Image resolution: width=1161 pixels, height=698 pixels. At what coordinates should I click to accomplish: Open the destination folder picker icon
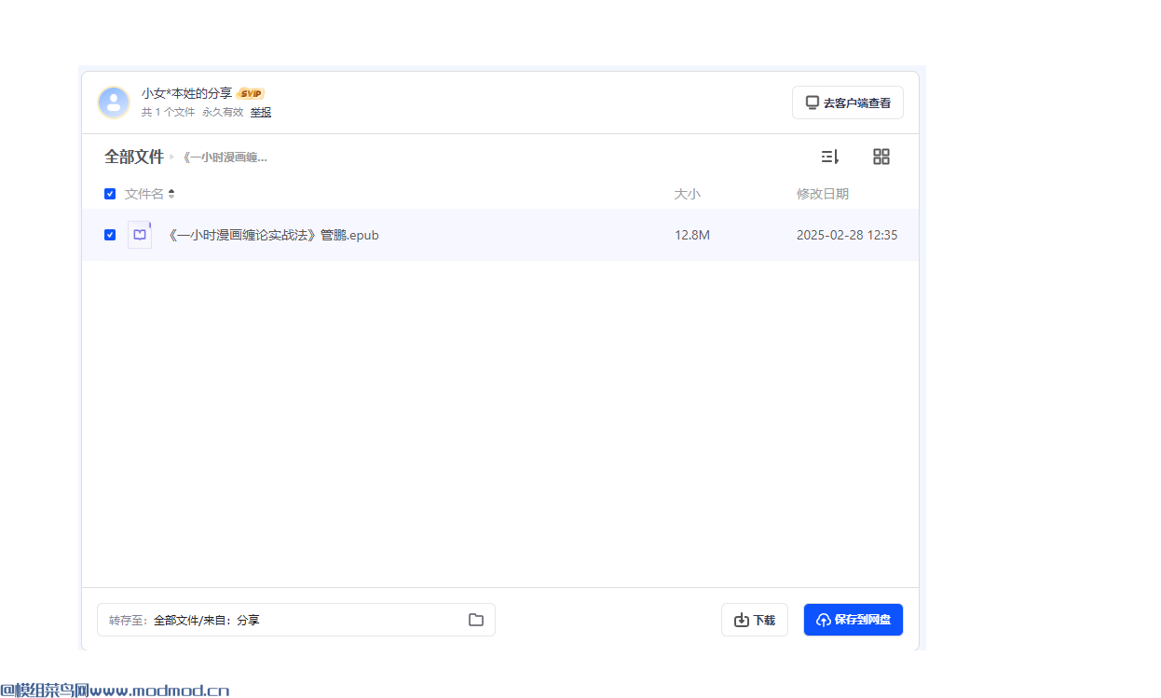coord(476,620)
